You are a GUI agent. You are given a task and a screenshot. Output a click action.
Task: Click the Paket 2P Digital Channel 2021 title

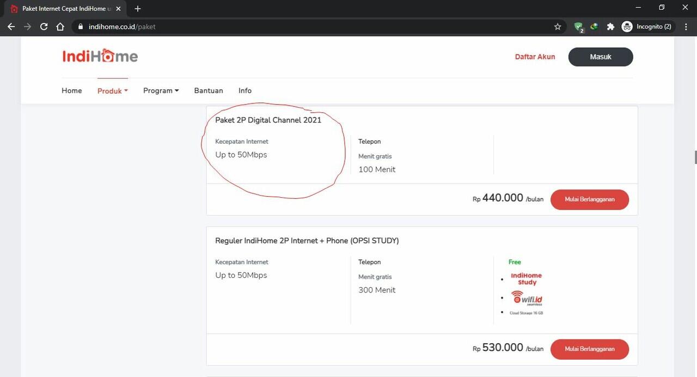pyautogui.click(x=268, y=120)
